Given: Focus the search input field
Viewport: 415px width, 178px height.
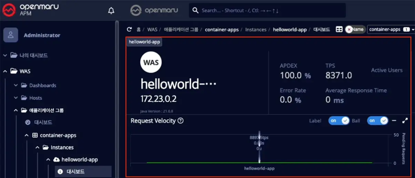Looking at the screenshot, I should coord(267,10).
